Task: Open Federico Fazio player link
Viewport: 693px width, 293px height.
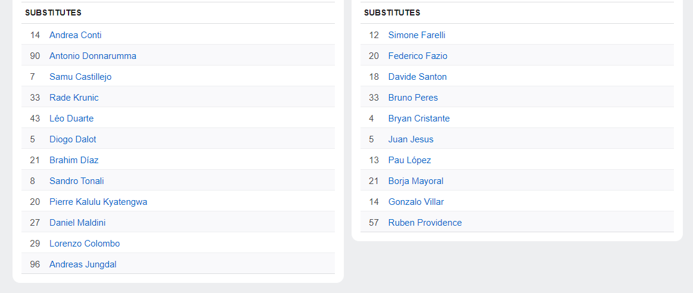Action: [x=418, y=56]
